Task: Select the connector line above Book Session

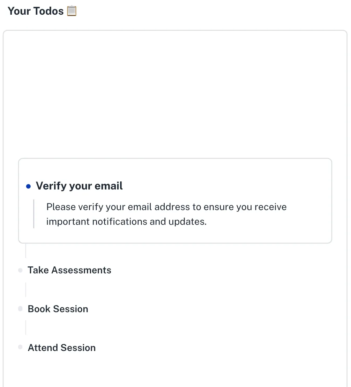Action: coord(26,290)
